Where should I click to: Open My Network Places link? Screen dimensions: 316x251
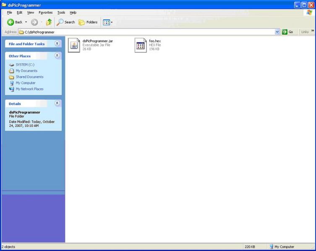point(29,89)
